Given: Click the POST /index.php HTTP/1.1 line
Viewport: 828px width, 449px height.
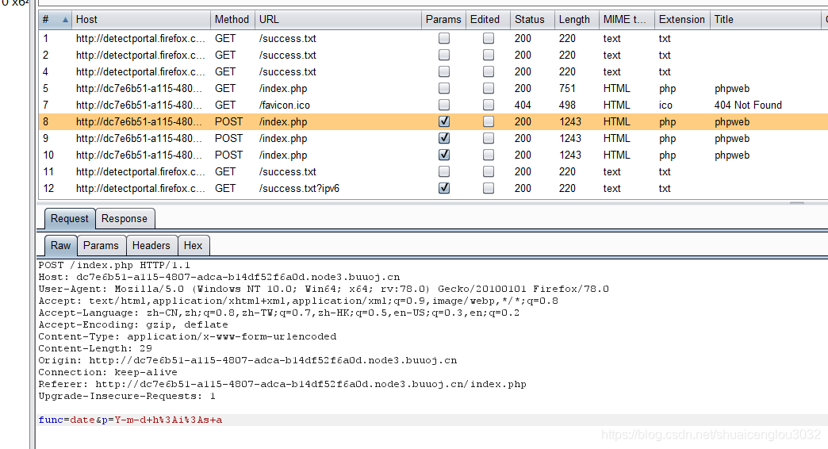Looking at the screenshot, I should tap(114, 265).
